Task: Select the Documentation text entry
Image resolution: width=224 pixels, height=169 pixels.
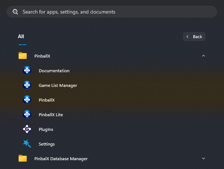Action: (54, 71)
